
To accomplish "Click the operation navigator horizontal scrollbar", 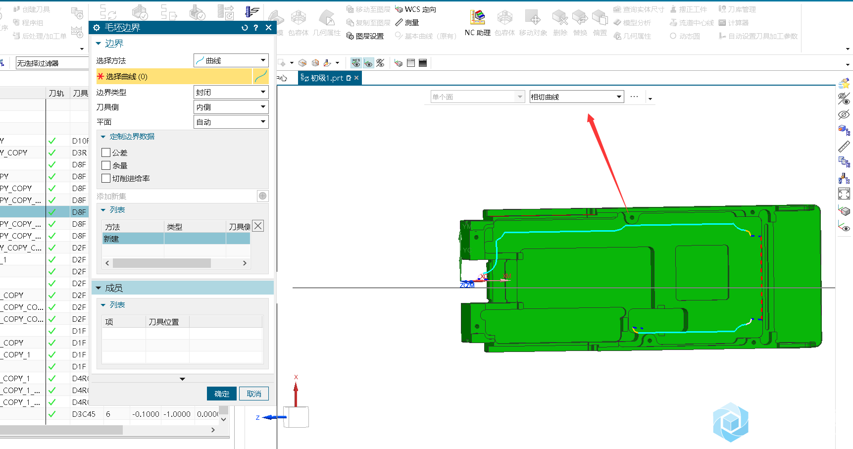I will (61, 430).
